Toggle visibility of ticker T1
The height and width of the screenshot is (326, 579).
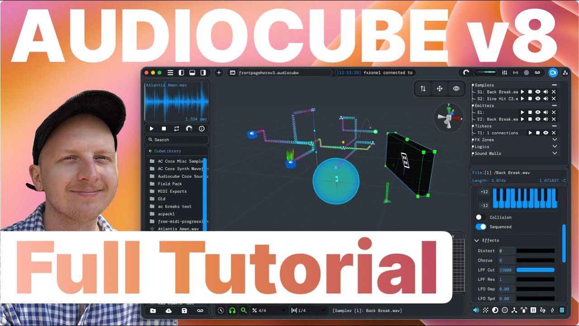click(x=546, y=133)
